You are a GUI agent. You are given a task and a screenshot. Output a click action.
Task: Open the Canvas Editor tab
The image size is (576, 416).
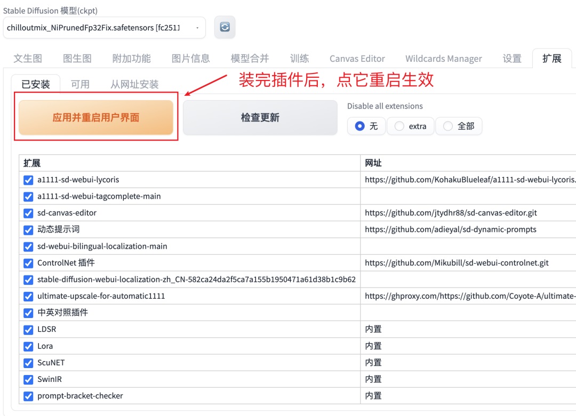357,59
